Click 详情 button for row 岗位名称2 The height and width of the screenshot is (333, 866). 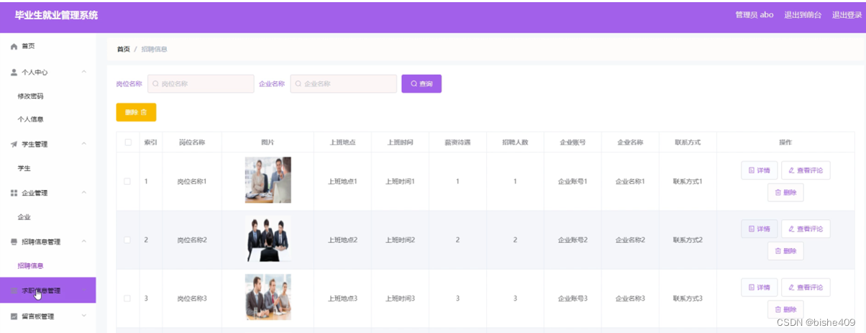[760, 229]
